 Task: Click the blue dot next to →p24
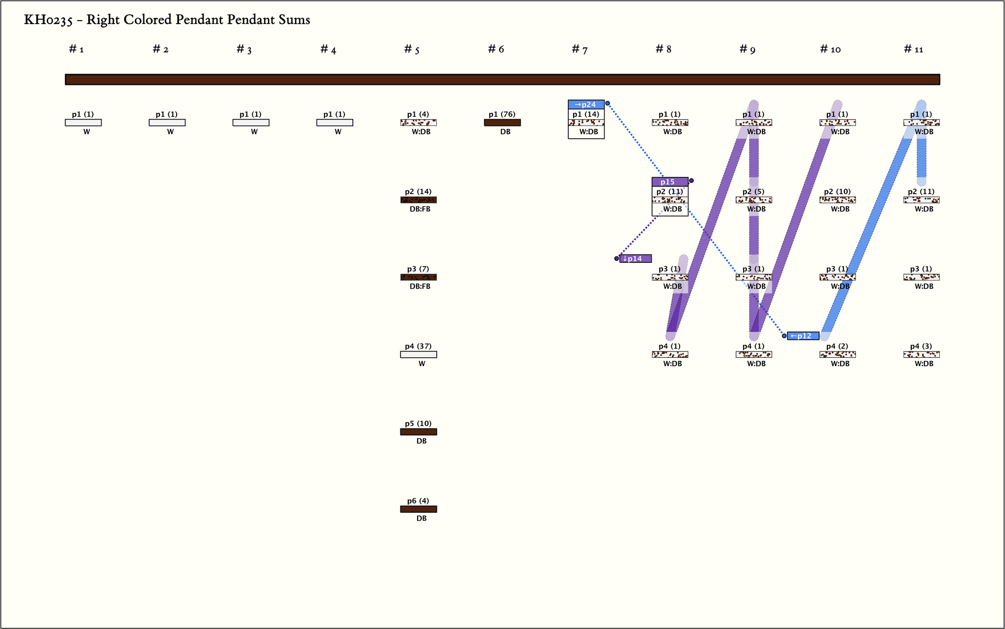pos(608,103)
